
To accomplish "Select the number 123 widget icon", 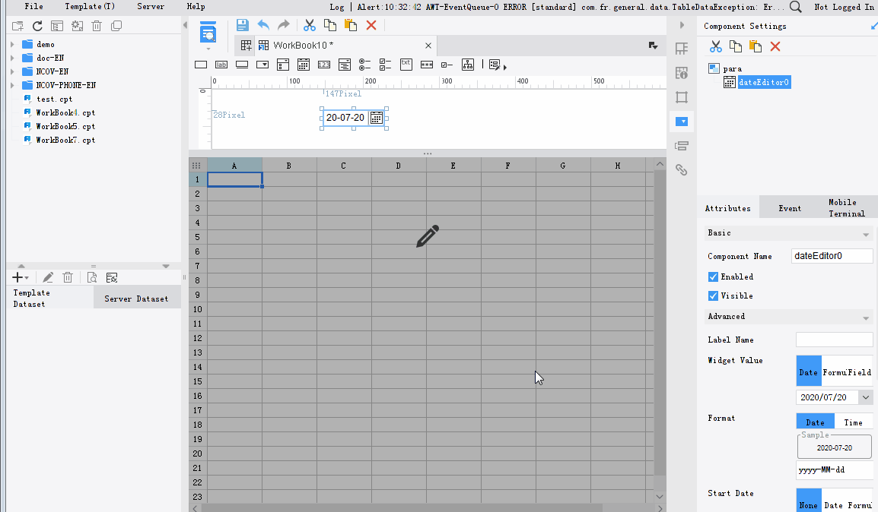I will (323, 65).
